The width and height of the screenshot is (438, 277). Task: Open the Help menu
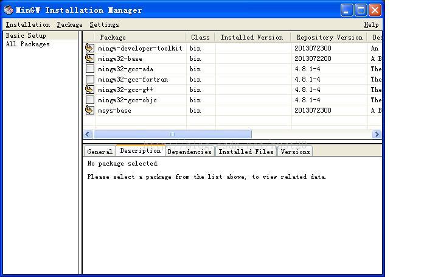pyautogui.click(x=371, y=24)
